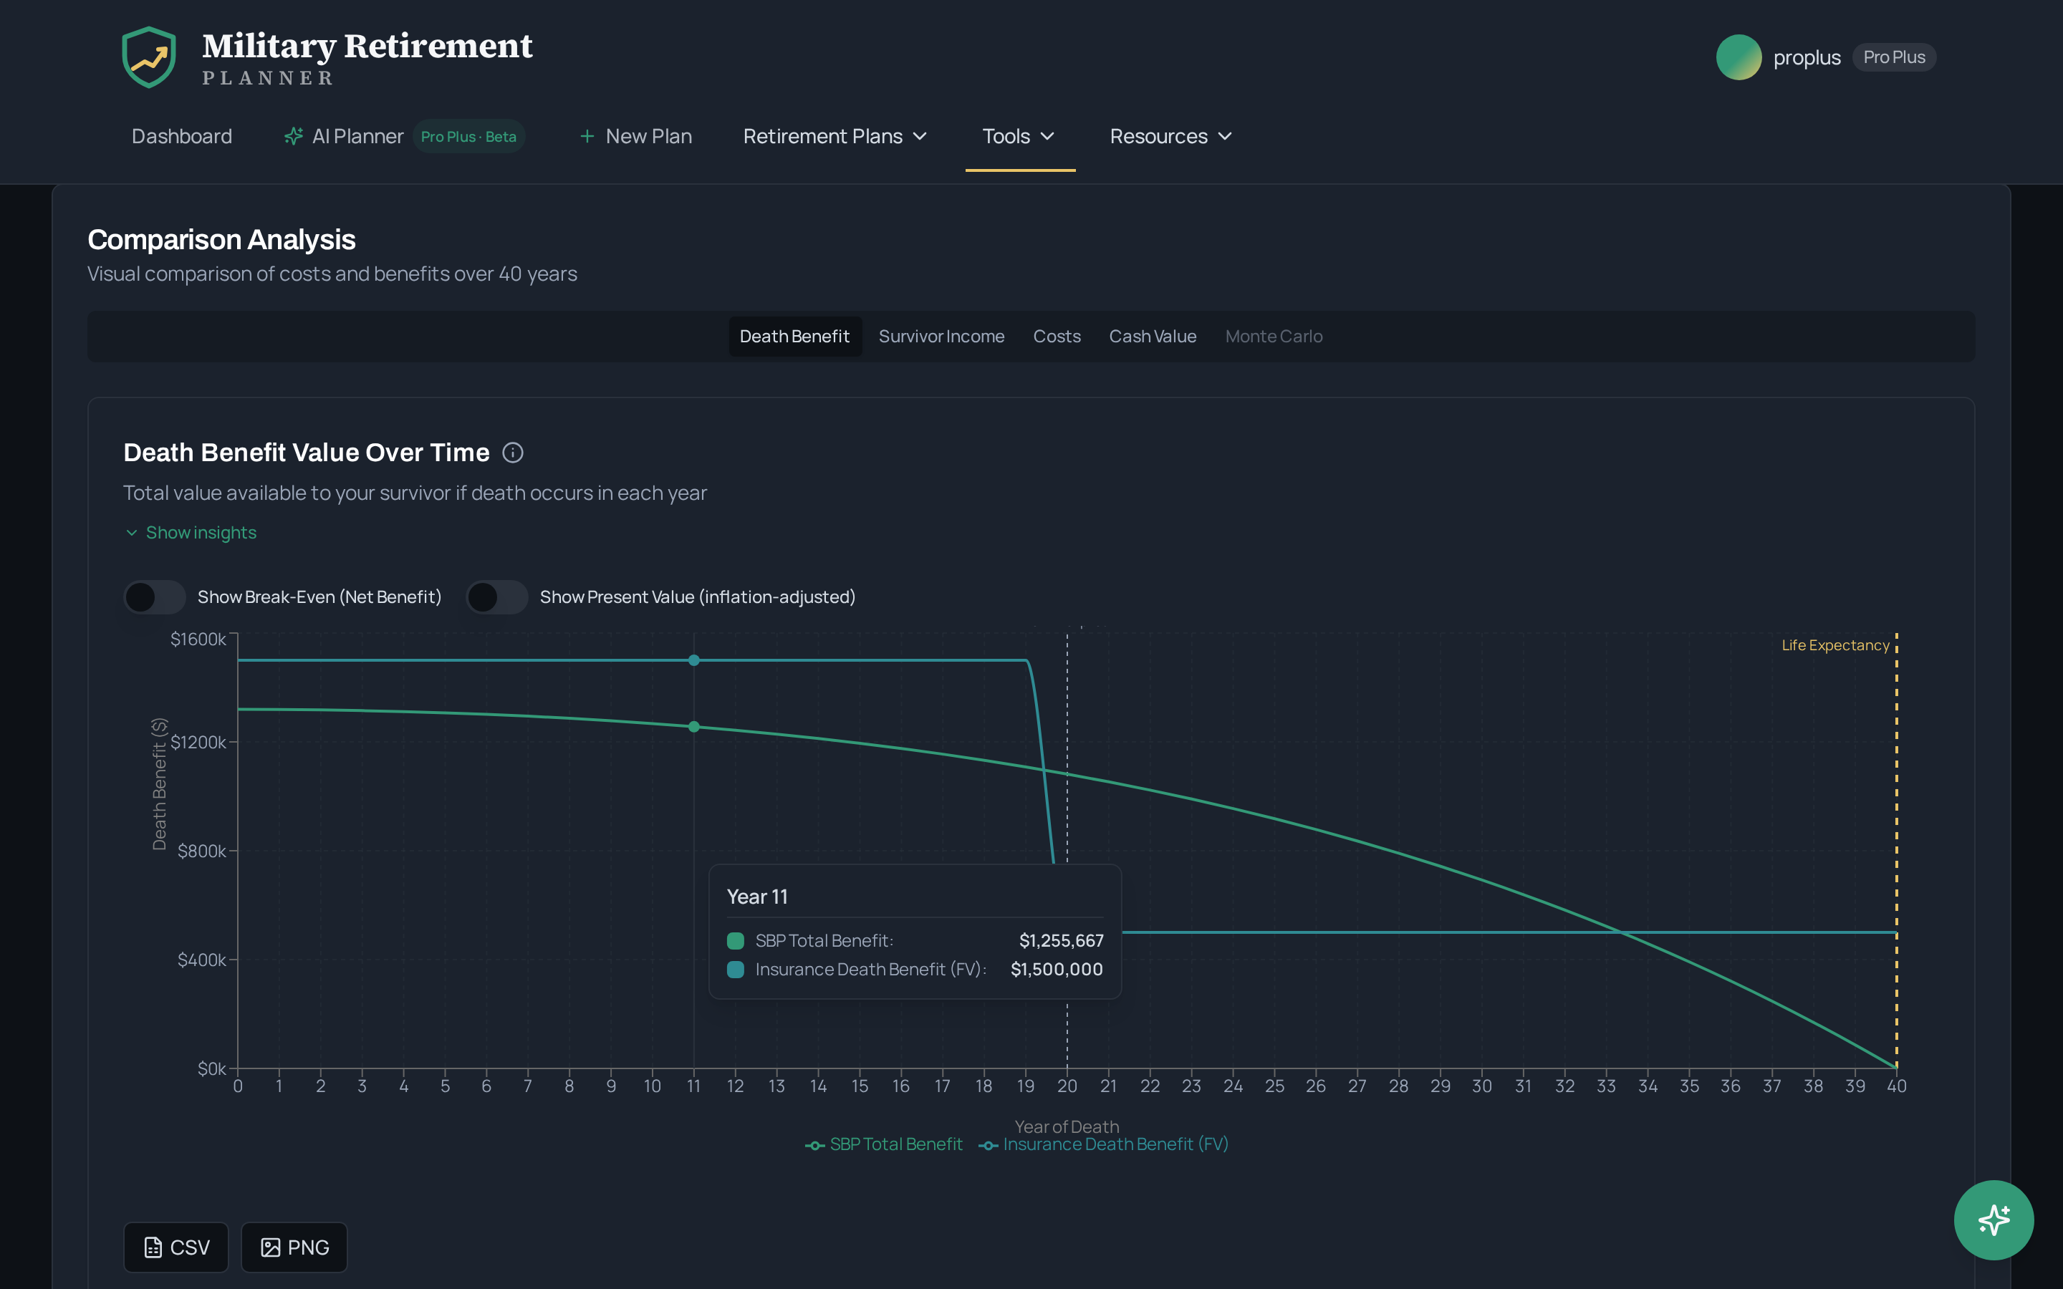The width and height of the screenshot is (2063, 1289).
Task: Enable Show Present Value inflation-adjusted toggle
Action: click(497, 597)
